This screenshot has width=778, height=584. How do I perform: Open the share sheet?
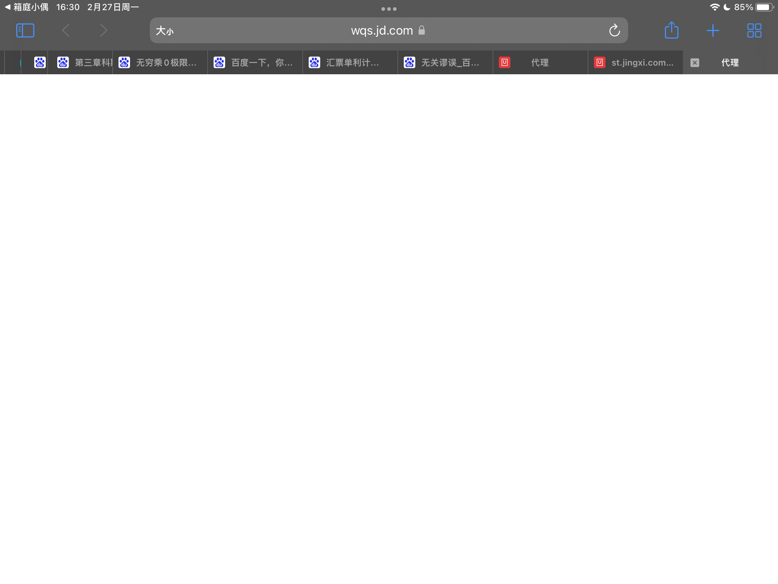click(x=671, y=30)
